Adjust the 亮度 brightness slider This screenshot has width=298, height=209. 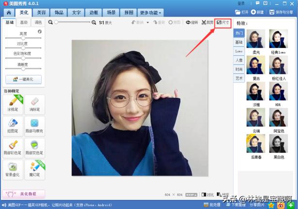[x=23, y=37]
